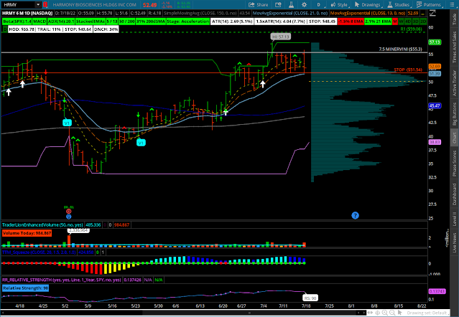Viewport: 459px width, 317px height.
Task: Click the green W timeframe box
Action: tap(401, 22)
